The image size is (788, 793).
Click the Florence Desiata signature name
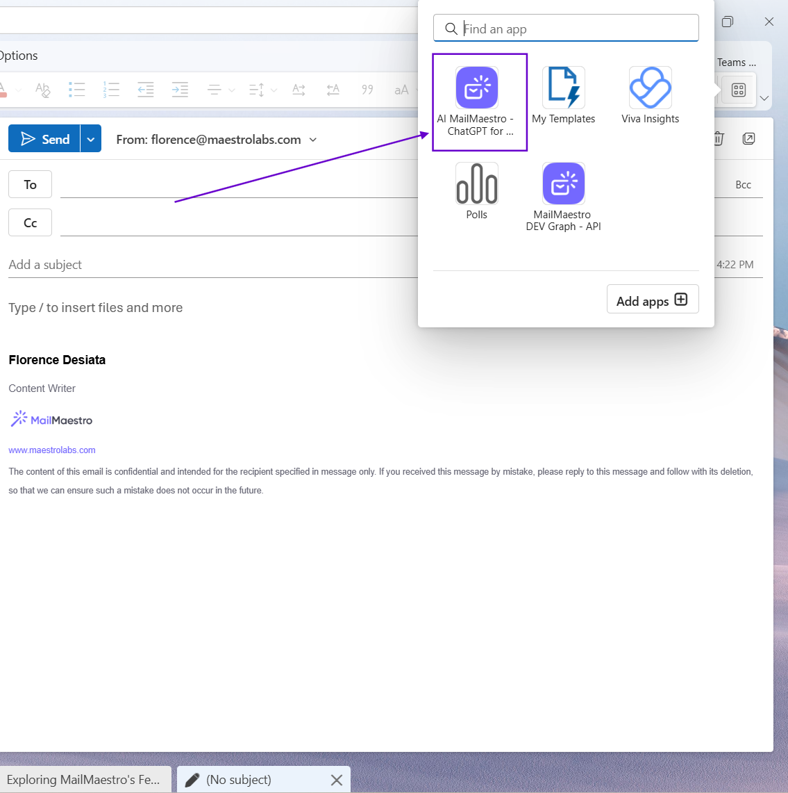[57, 359]
